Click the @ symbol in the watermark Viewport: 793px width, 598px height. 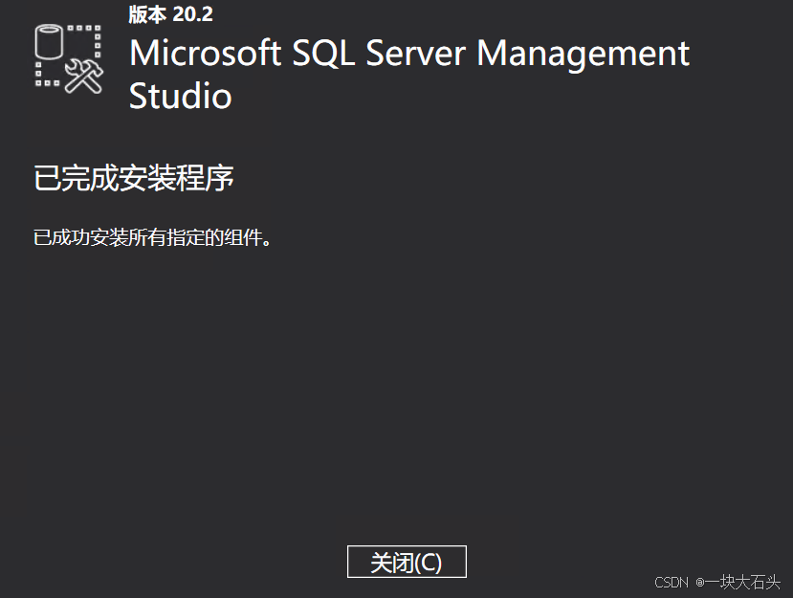[700, 583]
